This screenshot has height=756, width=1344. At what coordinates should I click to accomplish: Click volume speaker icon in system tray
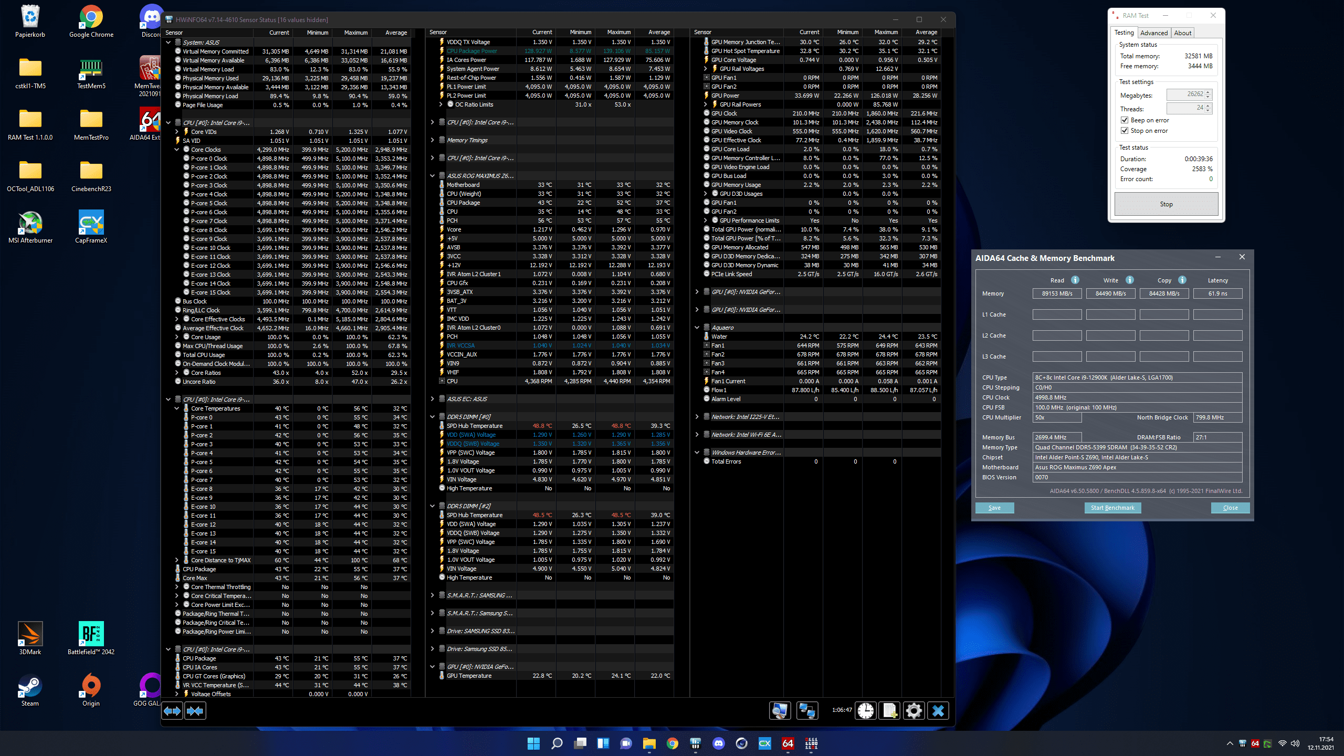[1295, 743]
